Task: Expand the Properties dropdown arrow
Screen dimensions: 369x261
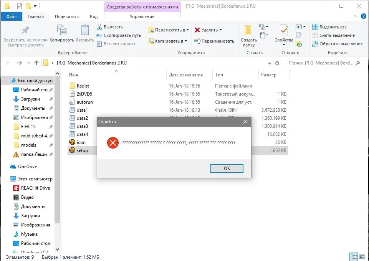Action: (x=284, y=45)
